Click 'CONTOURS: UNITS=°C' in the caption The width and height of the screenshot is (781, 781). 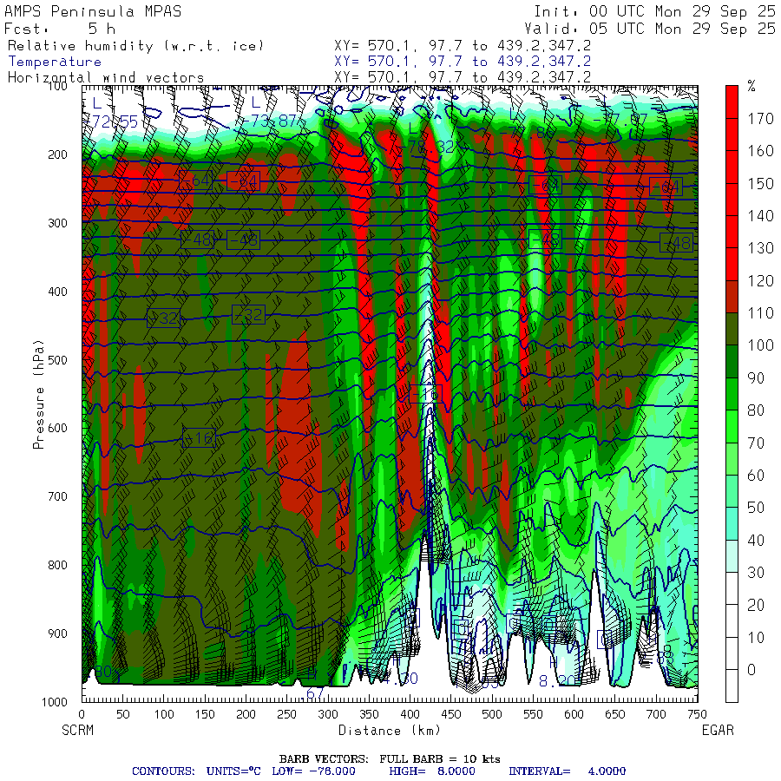(196, 771)
